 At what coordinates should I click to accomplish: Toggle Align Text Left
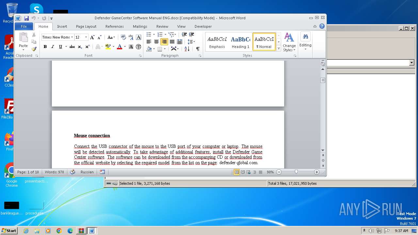point(149,41)
